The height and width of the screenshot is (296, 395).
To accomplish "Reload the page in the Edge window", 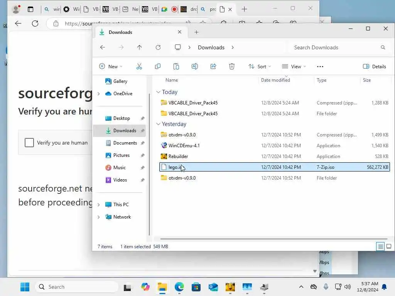I will [x=35, y=24].
